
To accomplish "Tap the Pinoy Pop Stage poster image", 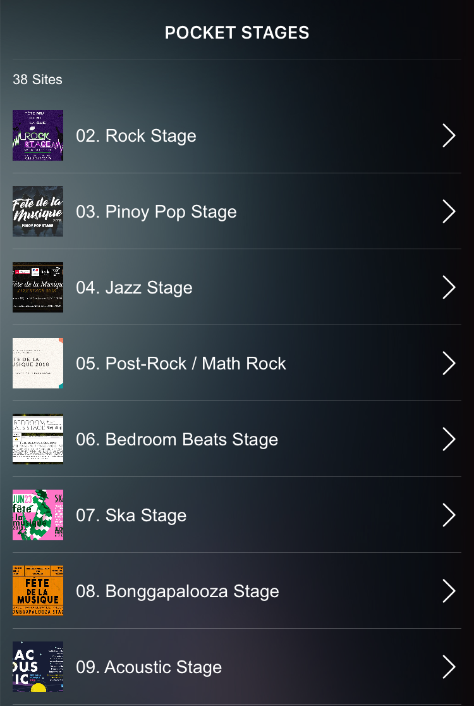I will 38,211.
